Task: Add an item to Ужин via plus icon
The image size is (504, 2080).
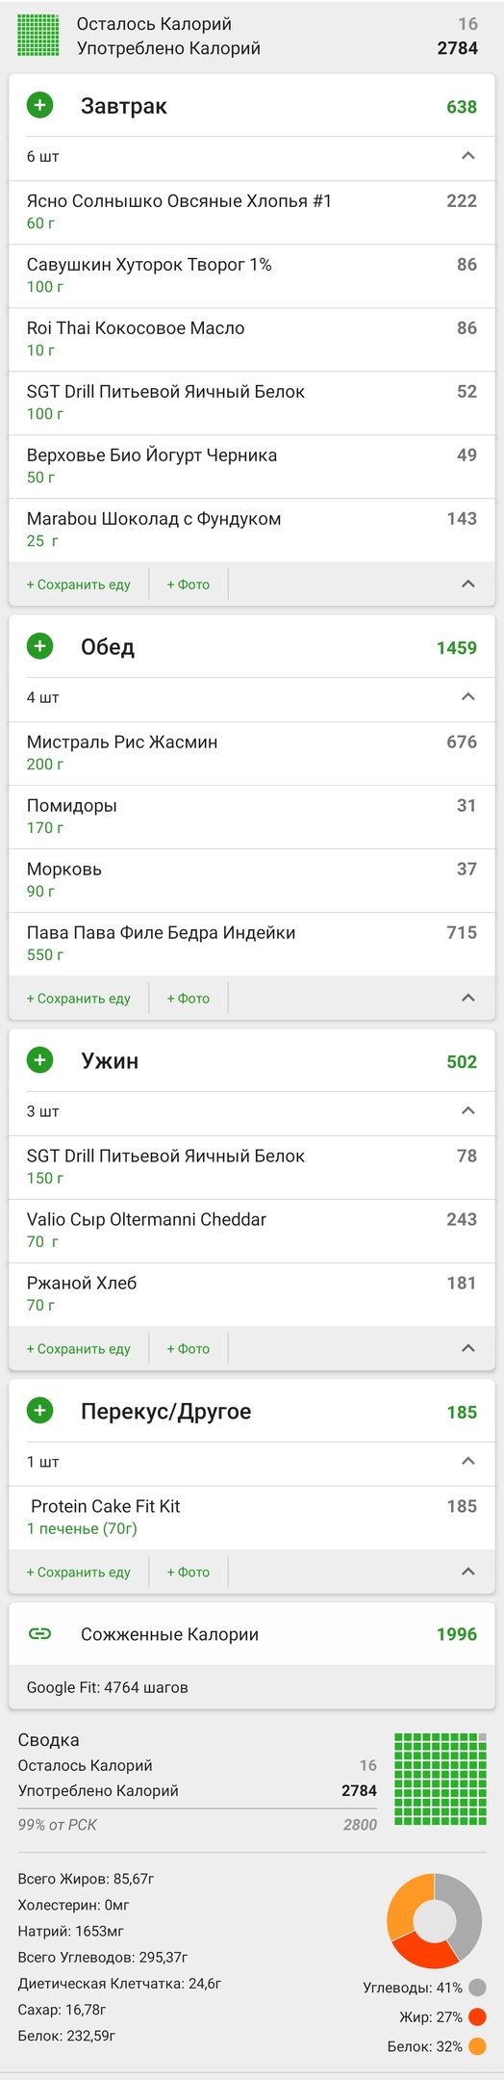Action: point(39,1060)
